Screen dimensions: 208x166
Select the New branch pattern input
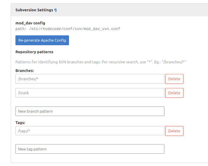[90, 111]
